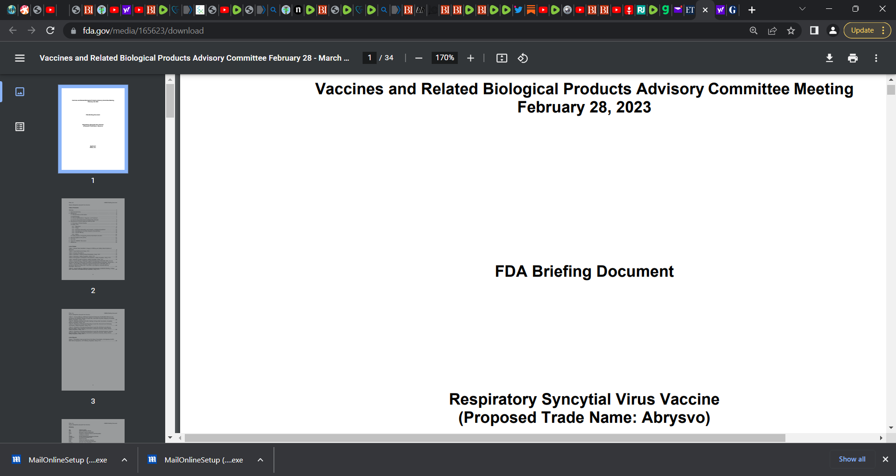Click the thumbnail sidebar scrollbar thumb
Viewport: 896px width, 476px height.
(x=170, y=101)
